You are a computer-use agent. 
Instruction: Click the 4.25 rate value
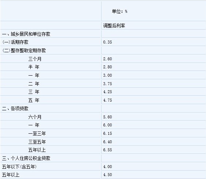tap(107, 92)
